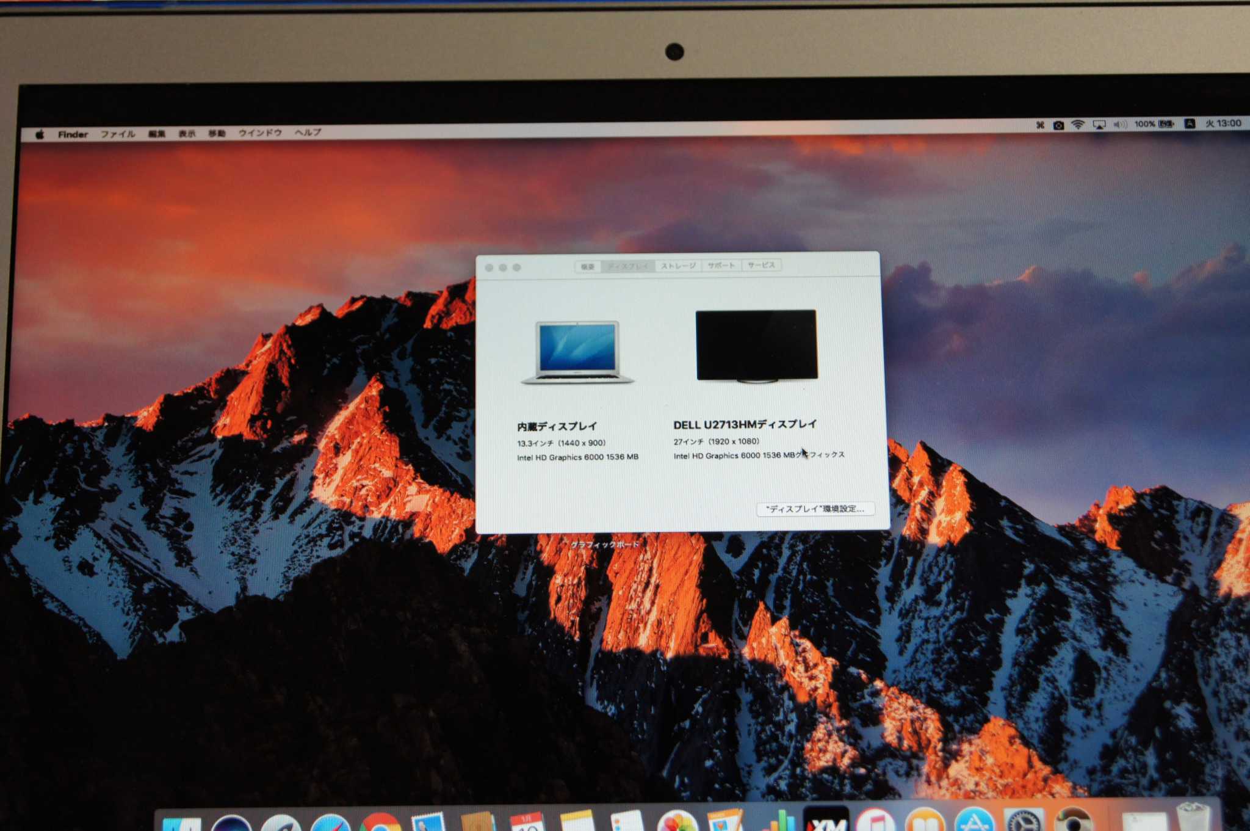Launch Google Chrome from the Dock

pos(380,822)
